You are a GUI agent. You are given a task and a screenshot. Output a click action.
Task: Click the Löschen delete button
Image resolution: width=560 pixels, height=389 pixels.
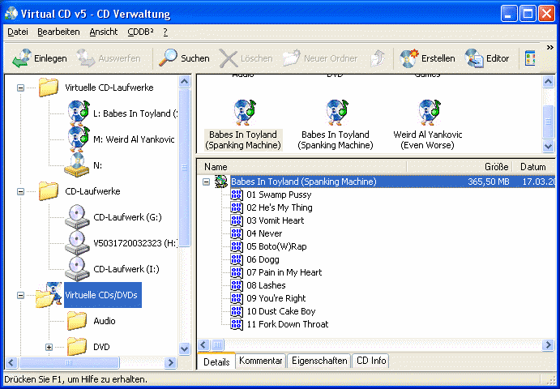(x=246, y=58)
